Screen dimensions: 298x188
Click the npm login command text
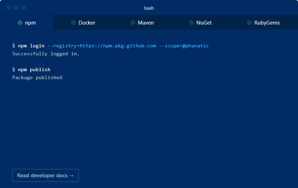(31, 46)
